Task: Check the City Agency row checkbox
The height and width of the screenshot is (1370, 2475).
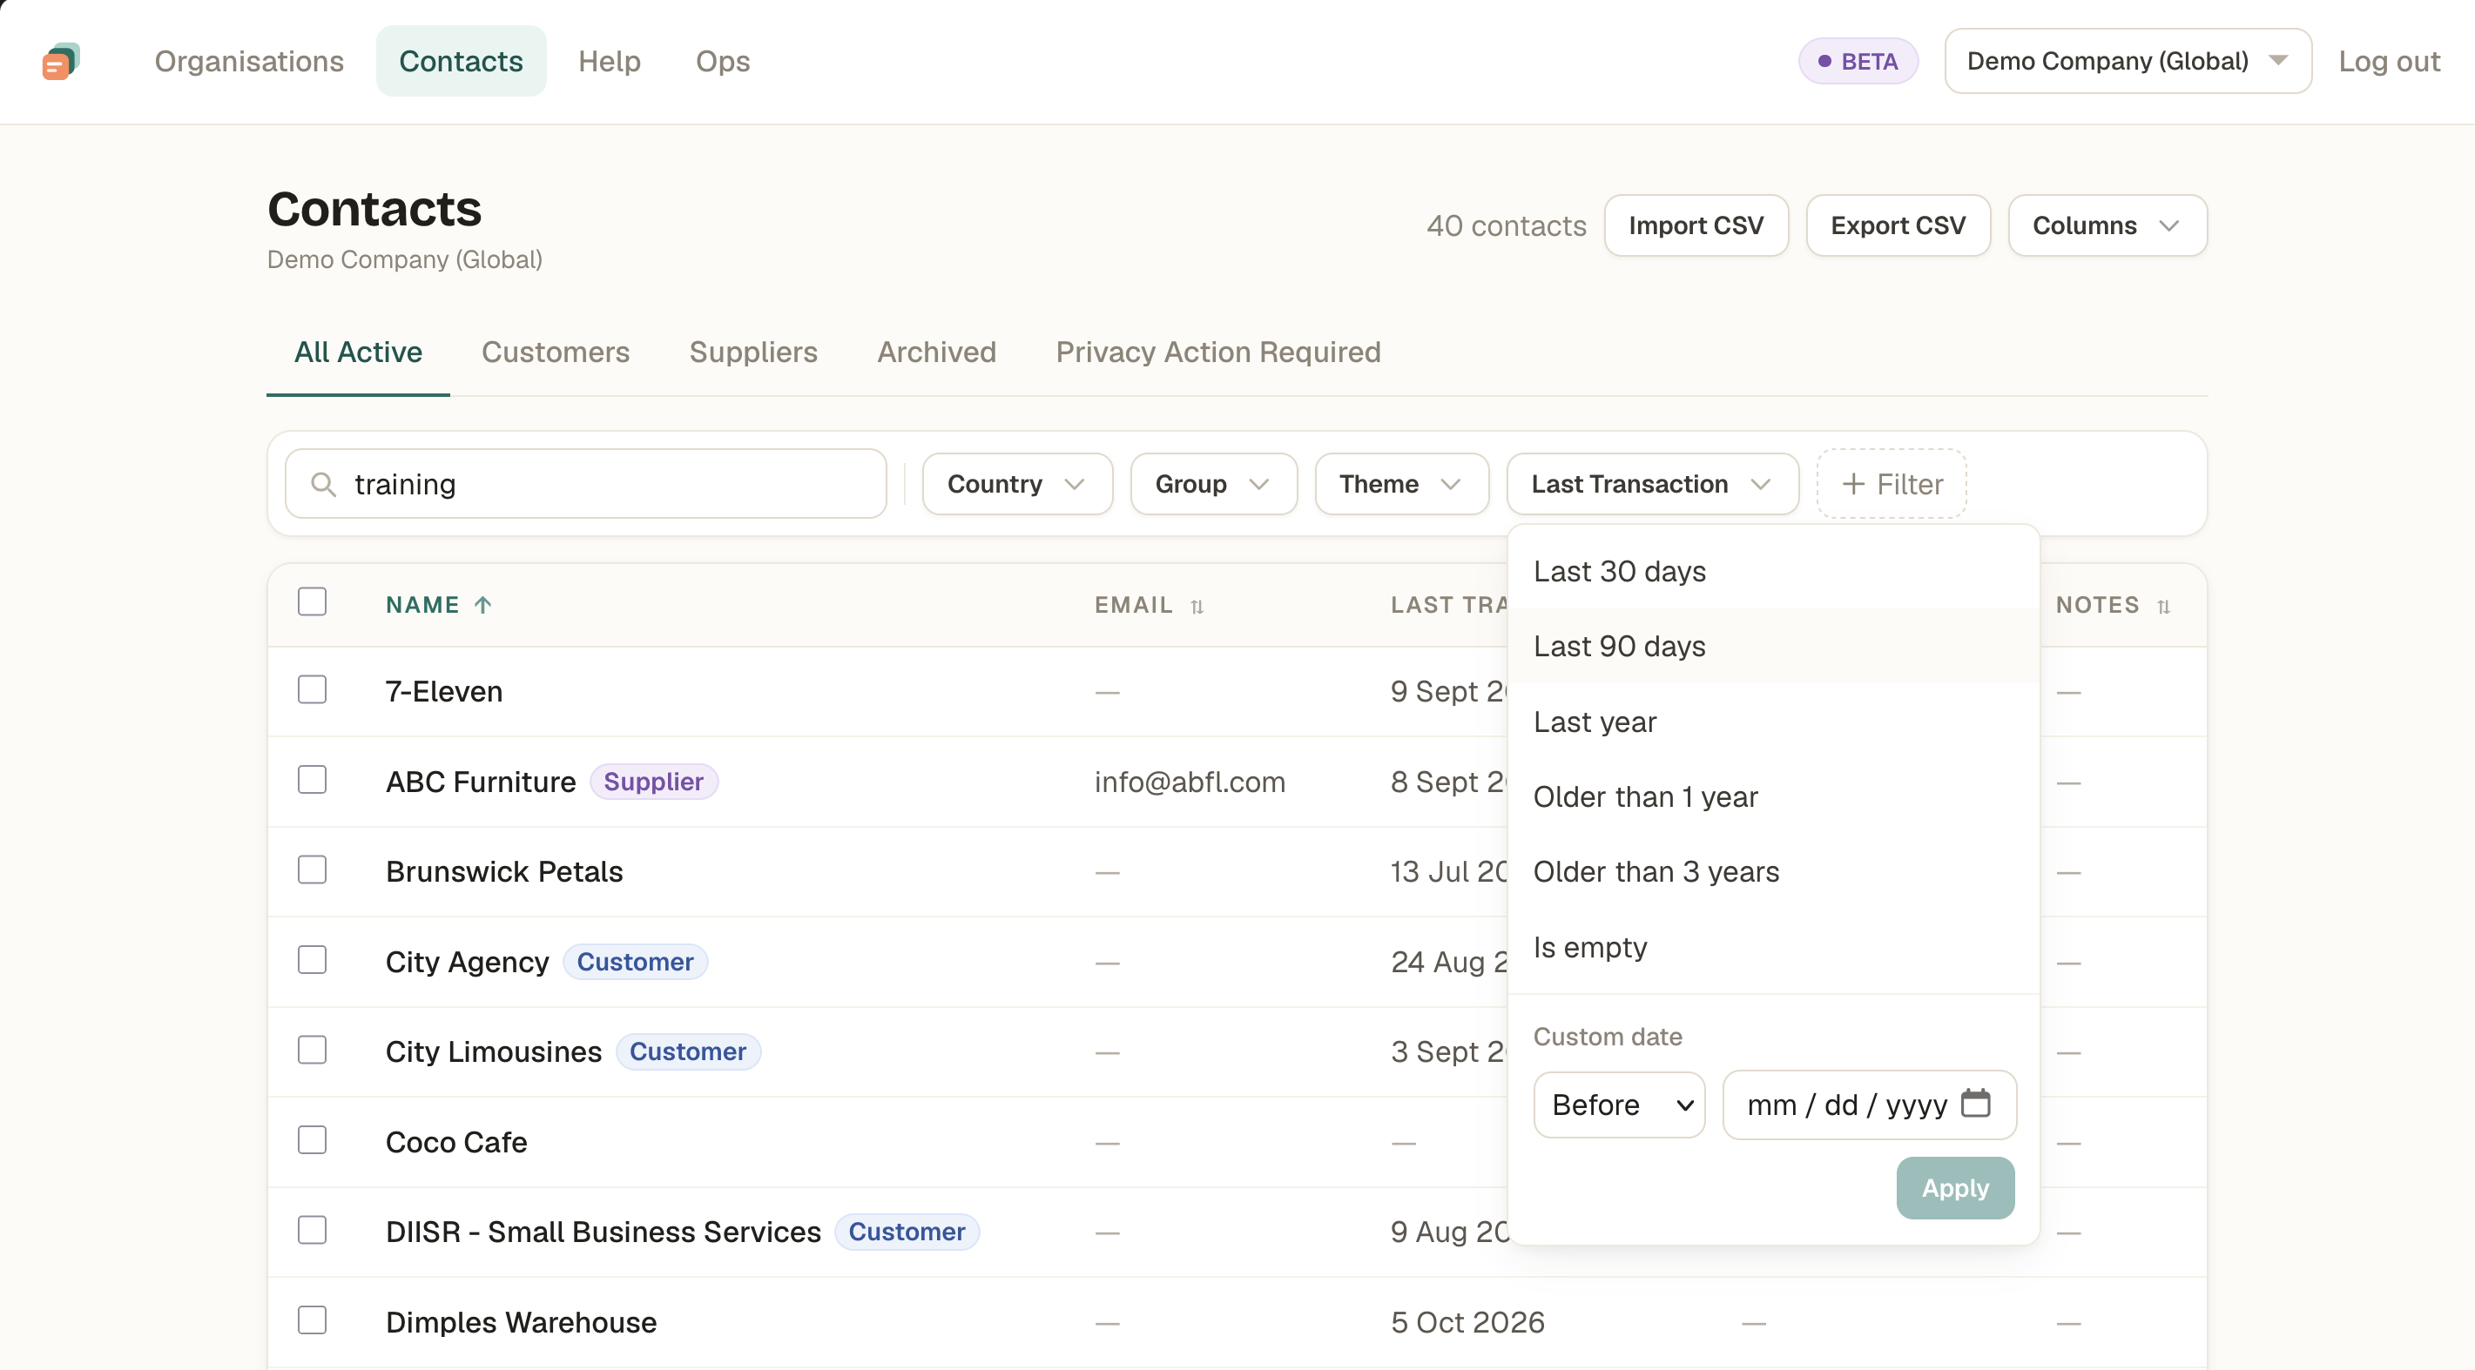Action: pos(313,960)
